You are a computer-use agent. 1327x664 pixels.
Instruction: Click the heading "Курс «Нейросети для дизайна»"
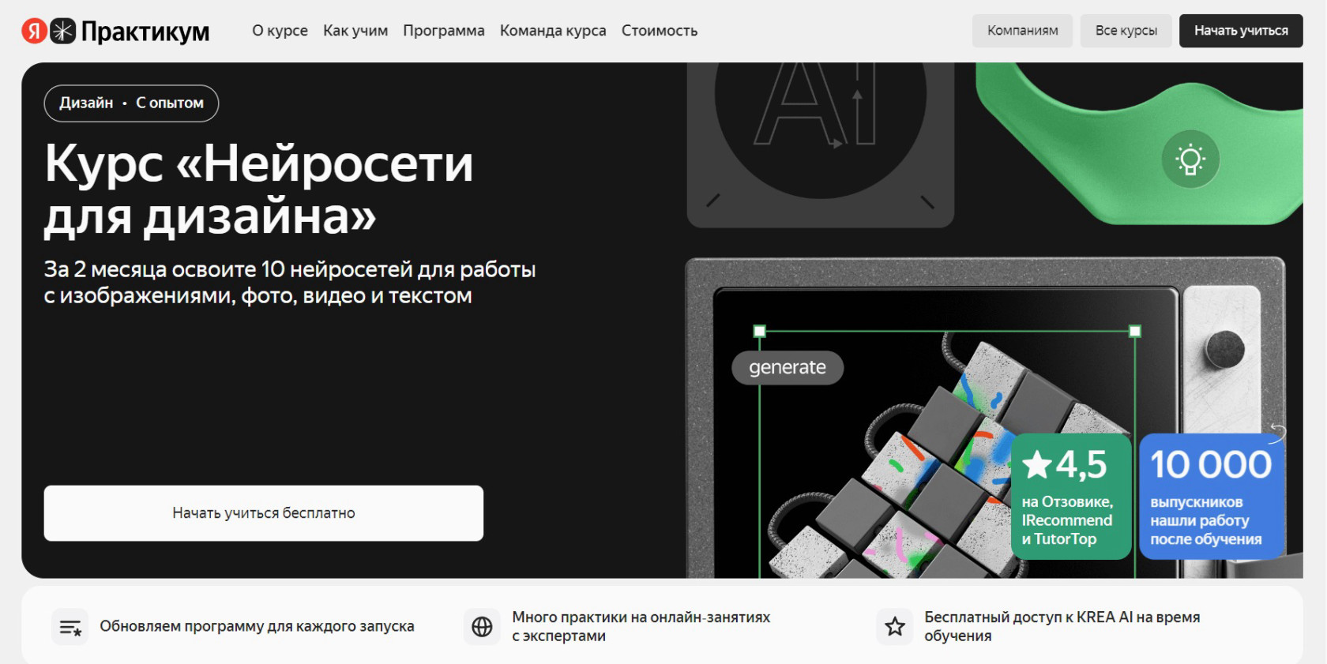click(259, 189)
